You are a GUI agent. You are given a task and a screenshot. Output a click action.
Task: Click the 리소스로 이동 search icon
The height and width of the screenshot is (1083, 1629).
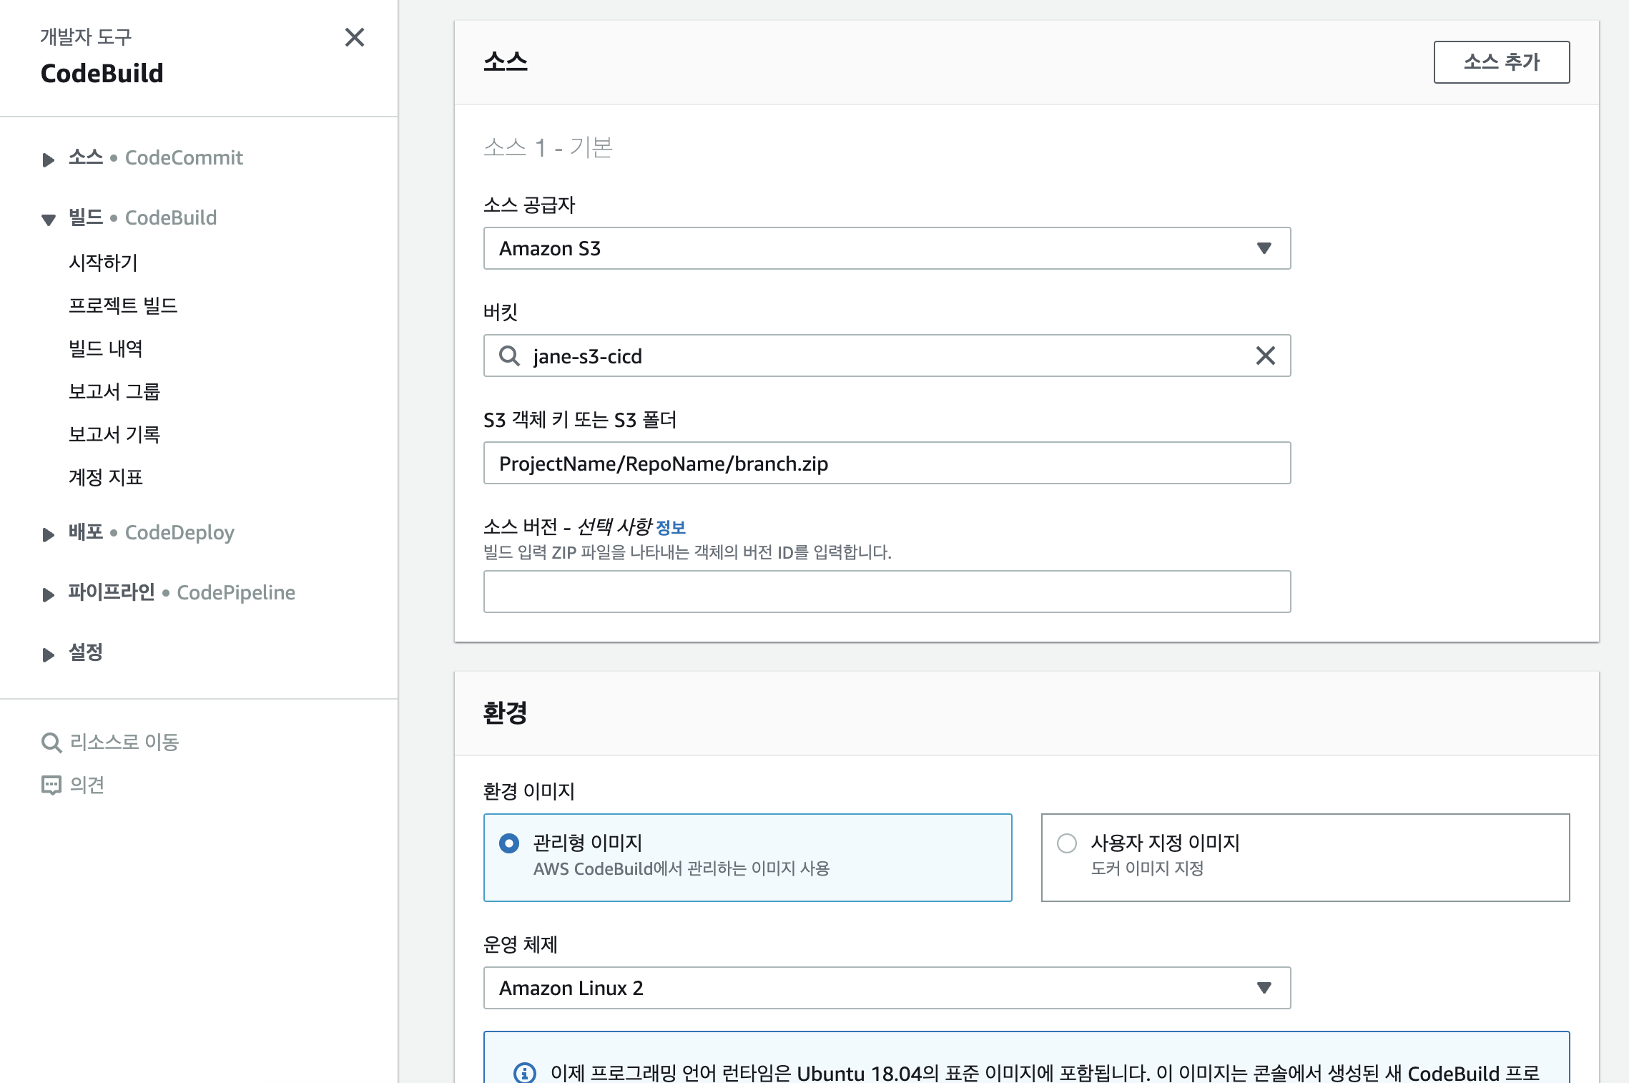[51, 743]
